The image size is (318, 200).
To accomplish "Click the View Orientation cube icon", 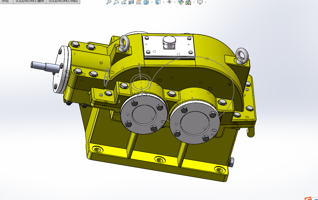I will pos(146,2).
